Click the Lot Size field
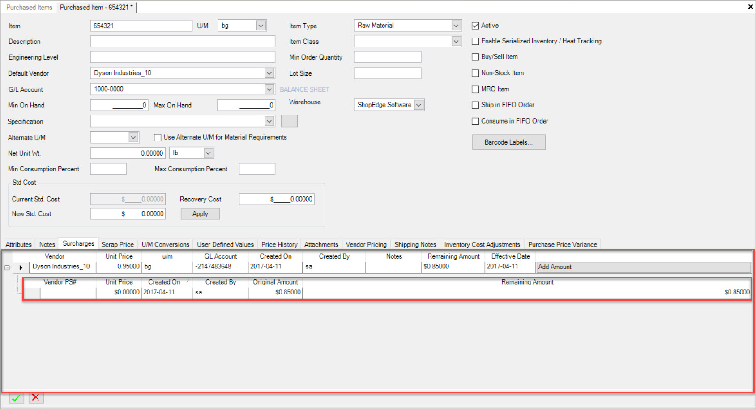This screenshot has height=409, width=756. point(387,73)
